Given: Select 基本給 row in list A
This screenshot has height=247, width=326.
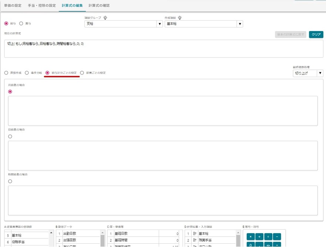Looking at the screenshot, I should click(26, 236).
